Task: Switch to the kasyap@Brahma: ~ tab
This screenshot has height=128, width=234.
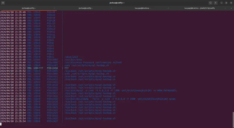Action: [143, 8]
